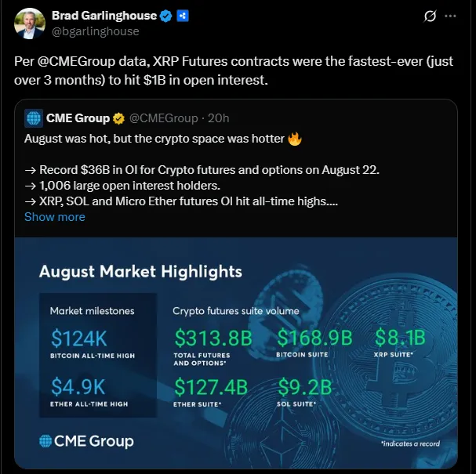The height and width of the screenshot is (474, 476).
Task: Click the Ripple affiliate badge icon
Action: point(183,16)
